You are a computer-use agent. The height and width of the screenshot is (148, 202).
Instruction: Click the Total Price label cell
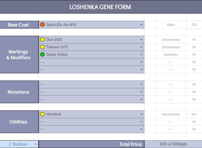coord(91,144)
